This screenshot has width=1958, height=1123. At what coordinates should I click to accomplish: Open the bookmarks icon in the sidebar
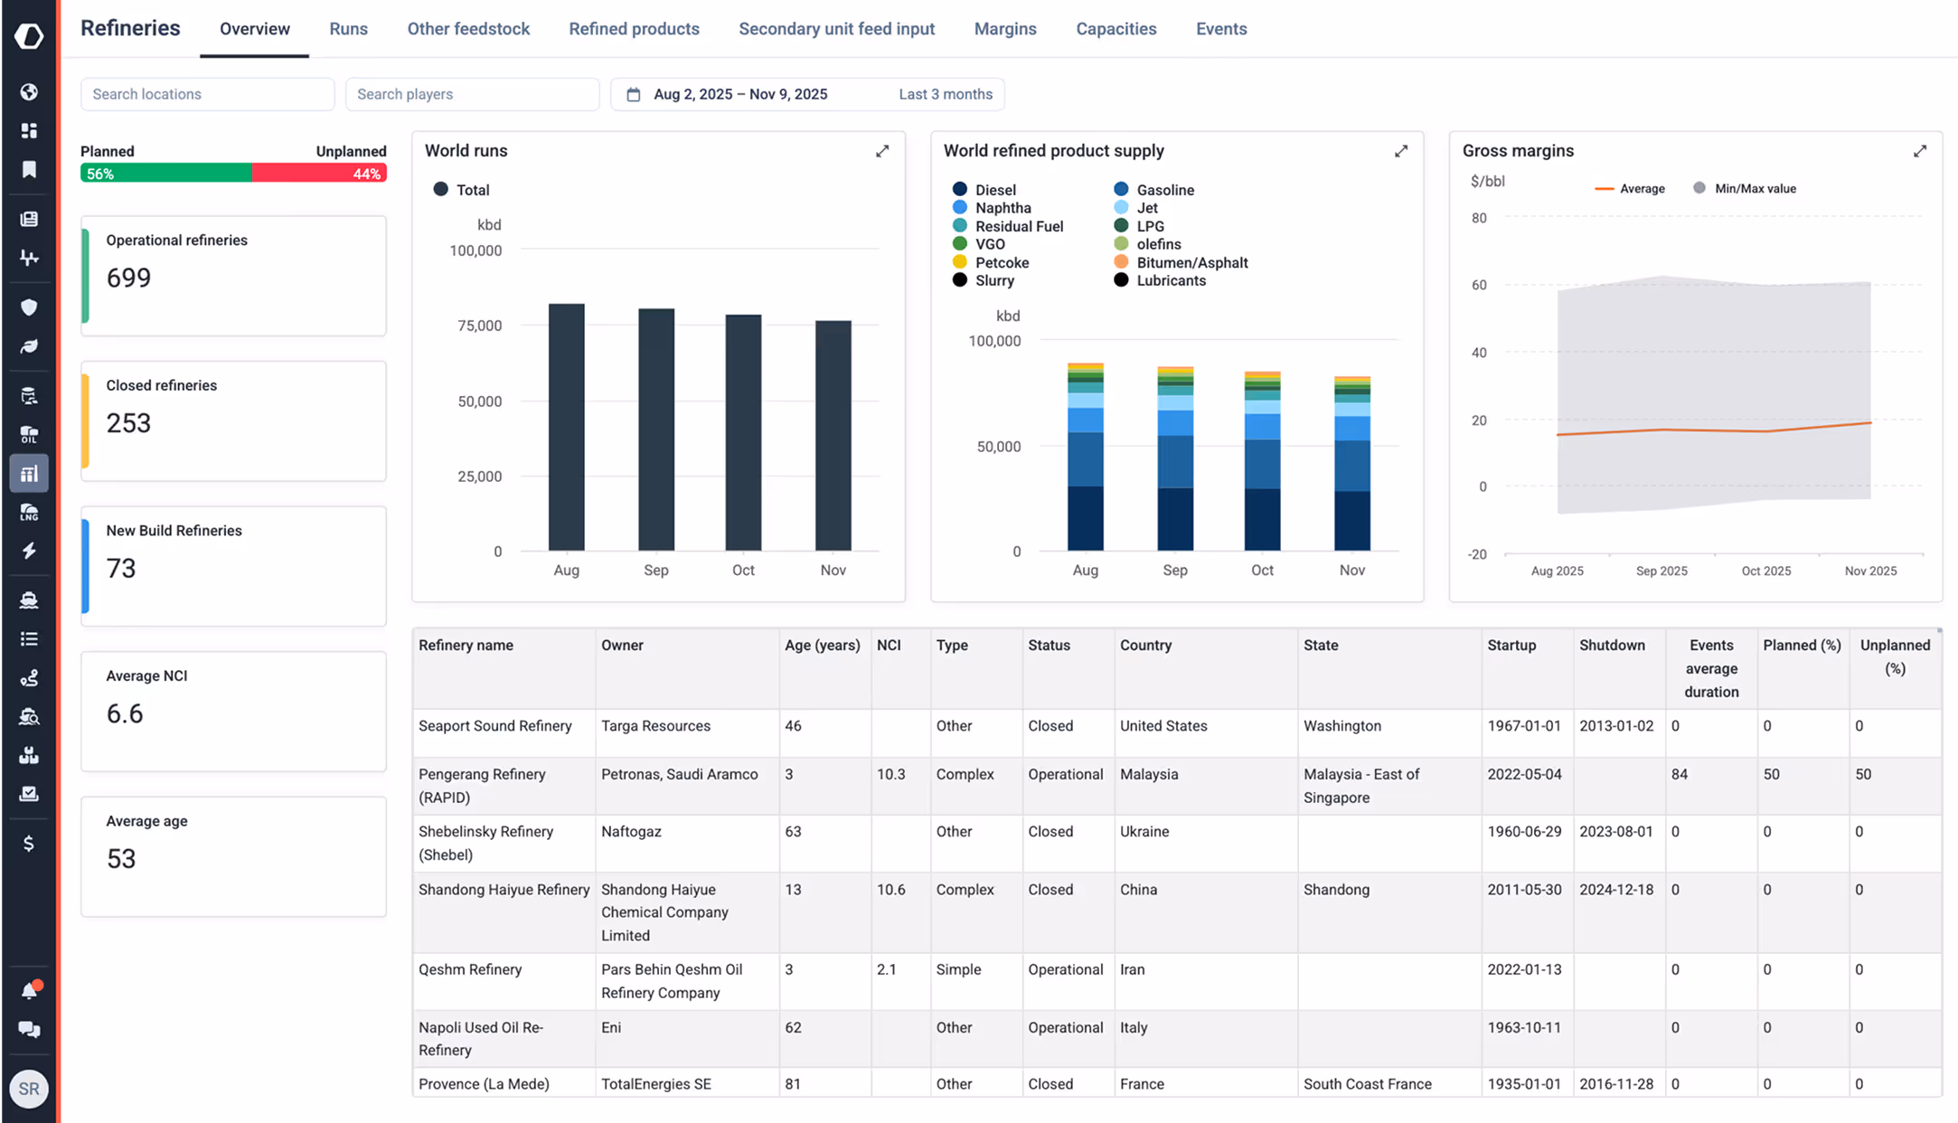(x=29, y=169)
